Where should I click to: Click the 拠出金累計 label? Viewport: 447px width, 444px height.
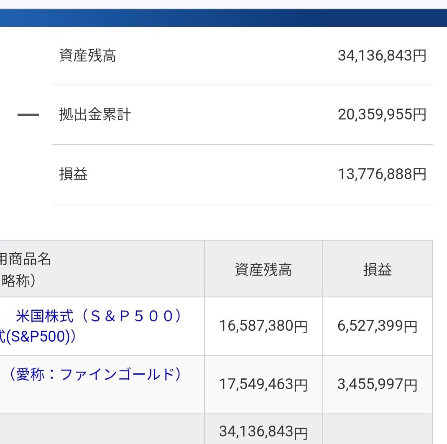pos(95,115)
